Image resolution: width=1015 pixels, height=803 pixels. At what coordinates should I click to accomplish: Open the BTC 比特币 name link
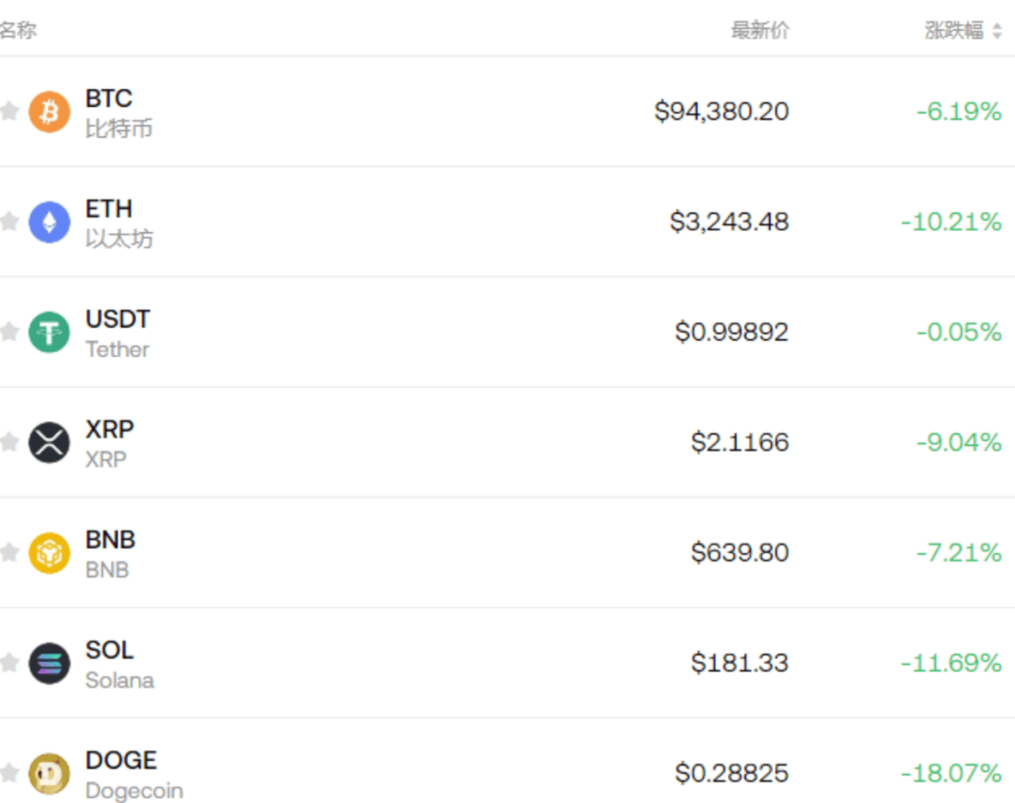[x=118, y=113]
